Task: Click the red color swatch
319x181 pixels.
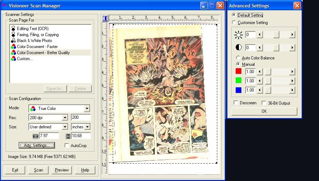Action: 239,71
